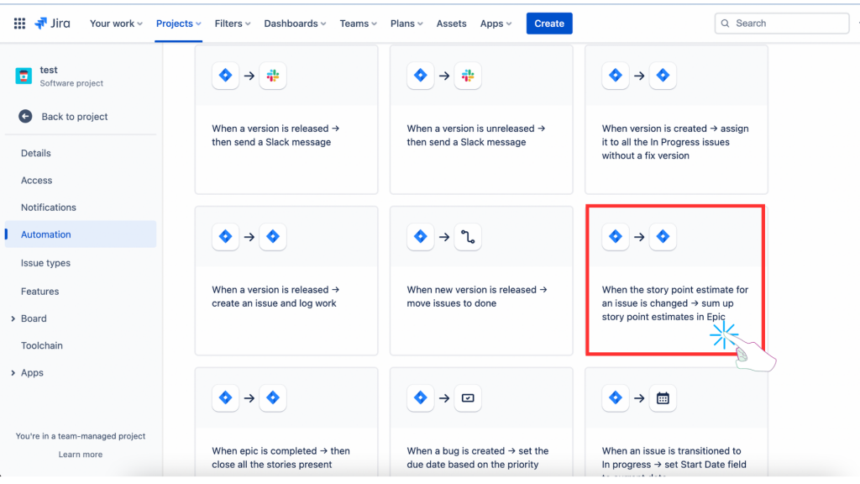
Task: Click Jira trigger icon on released Slack card
Action: (x=225, y=76)
